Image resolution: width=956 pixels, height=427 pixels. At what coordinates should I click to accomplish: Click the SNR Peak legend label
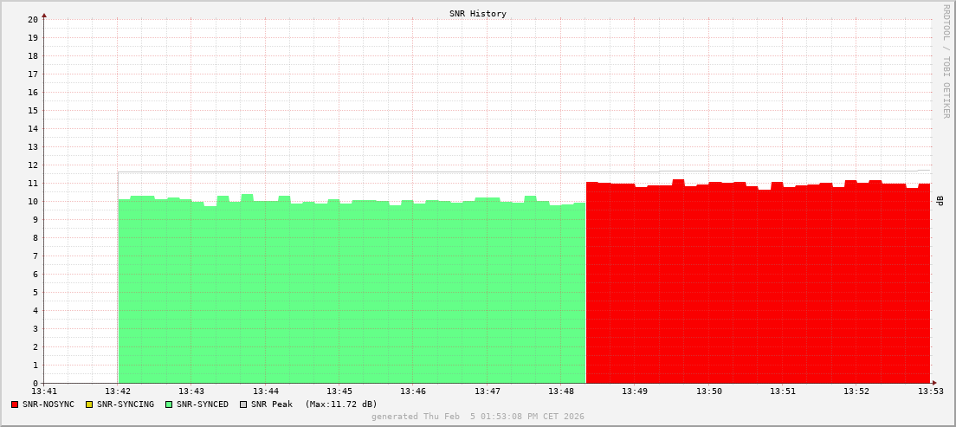pyautogui.click(x=272, y=404)
